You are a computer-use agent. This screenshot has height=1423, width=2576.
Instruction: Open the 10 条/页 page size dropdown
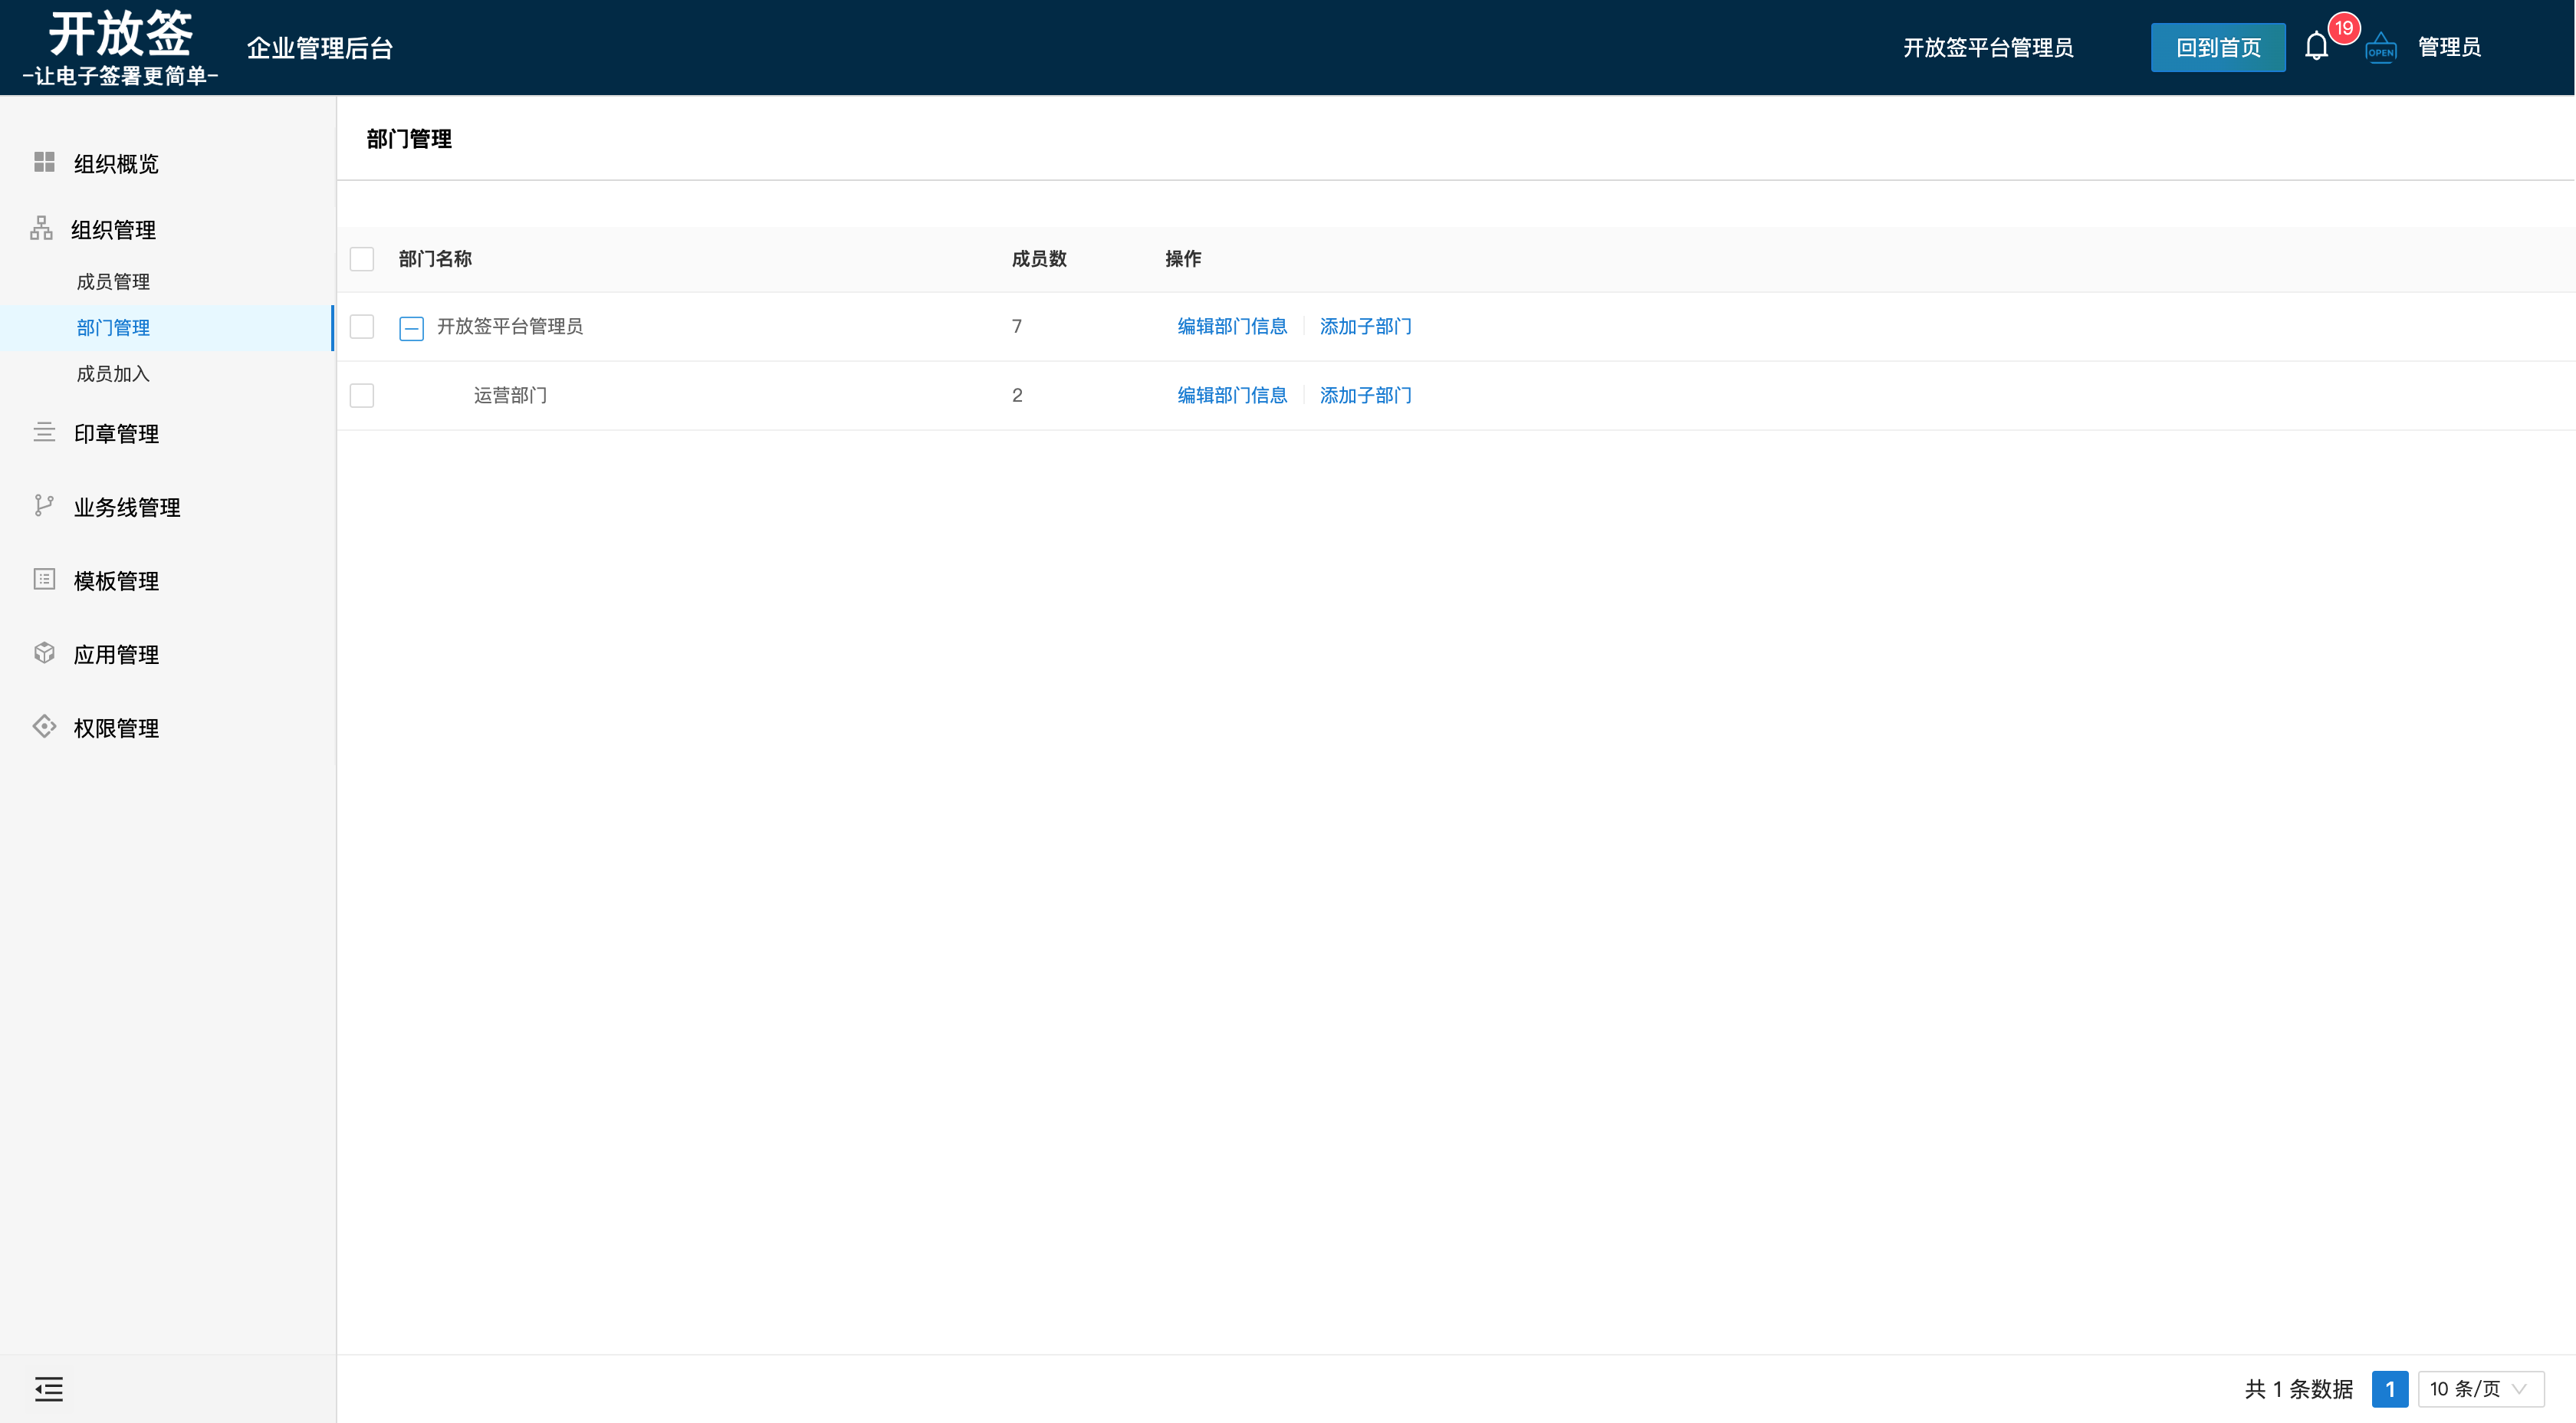(x=2481, y=1389)
